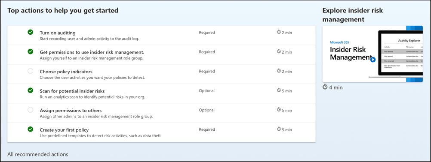
Task: Expand All recommended actions section
Action: 38,154
